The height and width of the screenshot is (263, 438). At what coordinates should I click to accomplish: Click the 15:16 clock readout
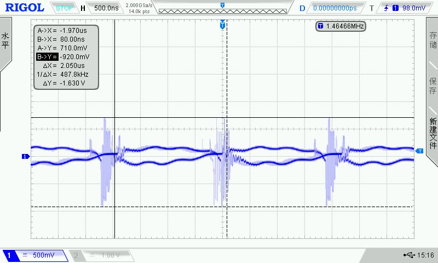tap(425, 255)
